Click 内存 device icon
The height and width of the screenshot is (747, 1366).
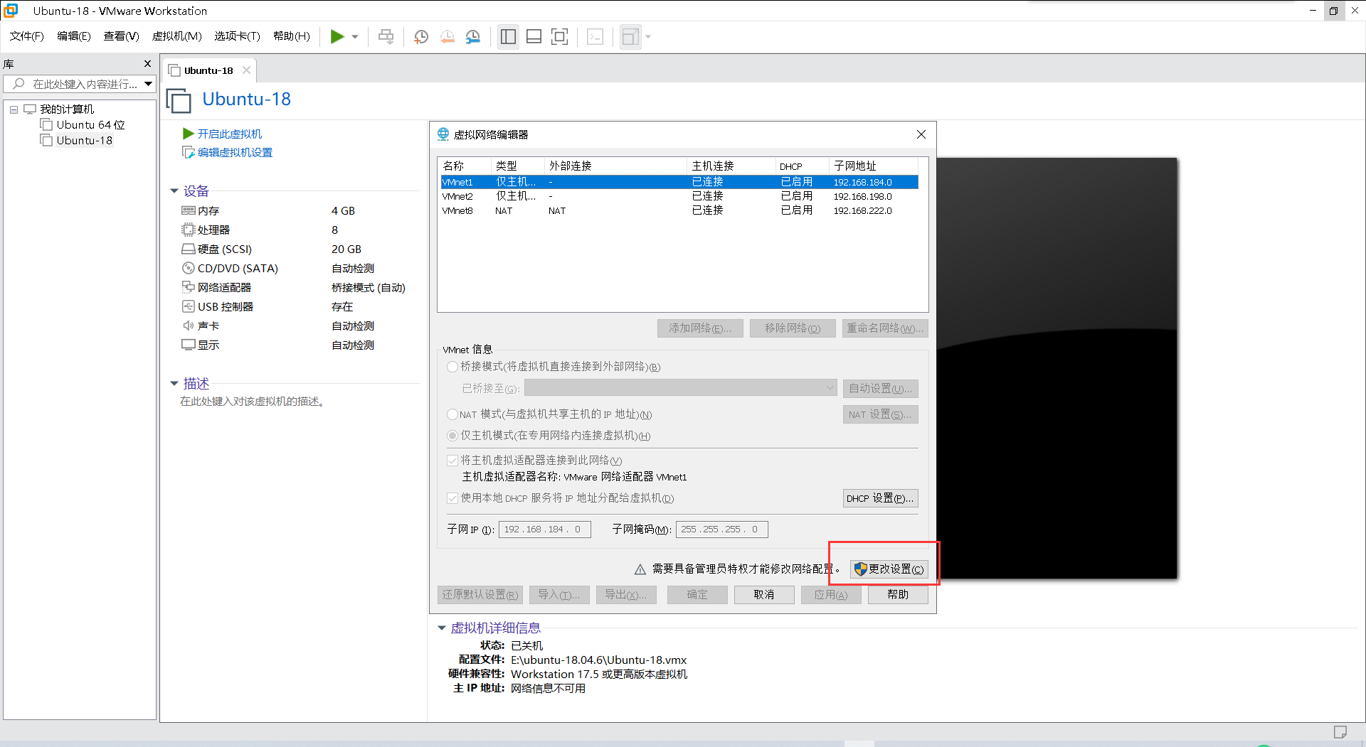pos(188,210)
